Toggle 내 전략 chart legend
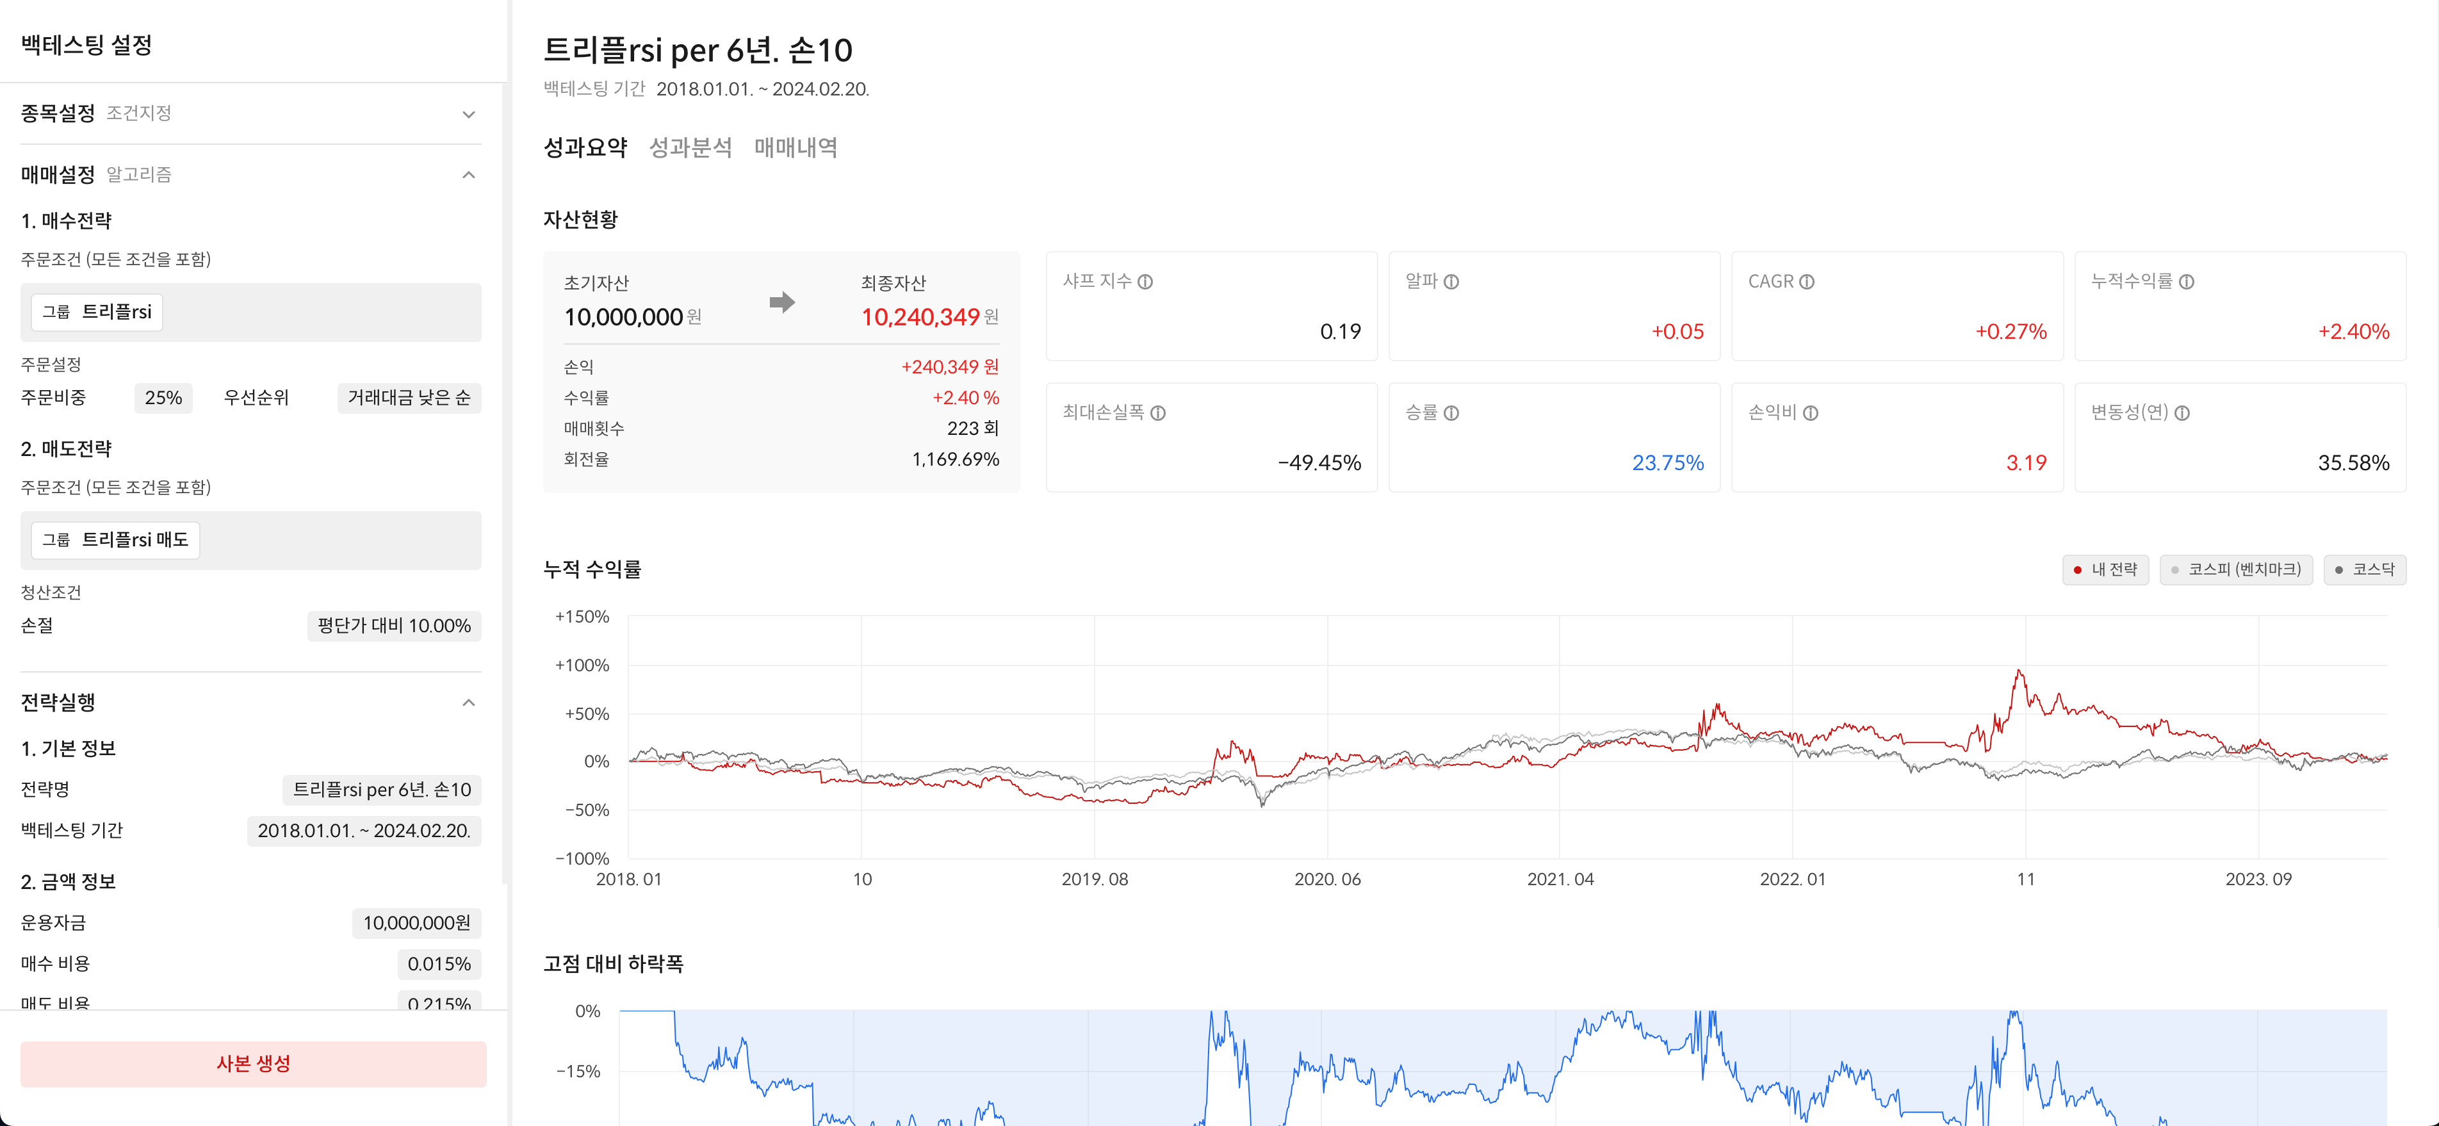The height and width of the screenshot is (1126, 2439). 2106,569
